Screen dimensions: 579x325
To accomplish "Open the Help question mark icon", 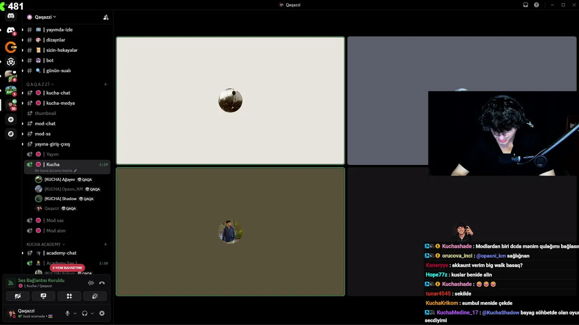I will (536, 5).
